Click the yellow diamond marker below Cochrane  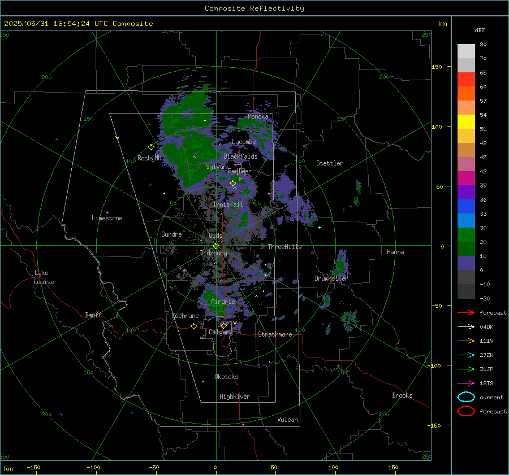(x=194, y=326)
